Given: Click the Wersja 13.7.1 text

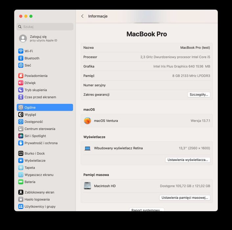Looking at the screenshot, I should coord(200,121).
